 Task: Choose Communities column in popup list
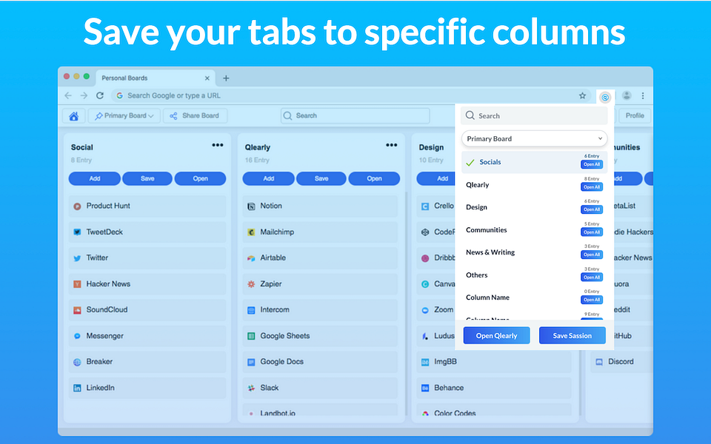pyautogui.click(x=487, y=229)
